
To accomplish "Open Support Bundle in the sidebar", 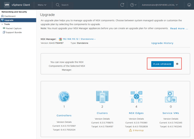I will pos(14,32).
